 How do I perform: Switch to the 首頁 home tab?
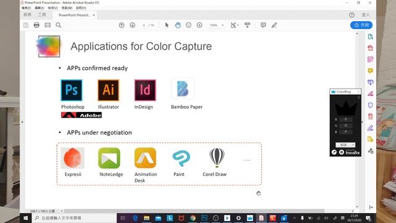click(27, 15)
